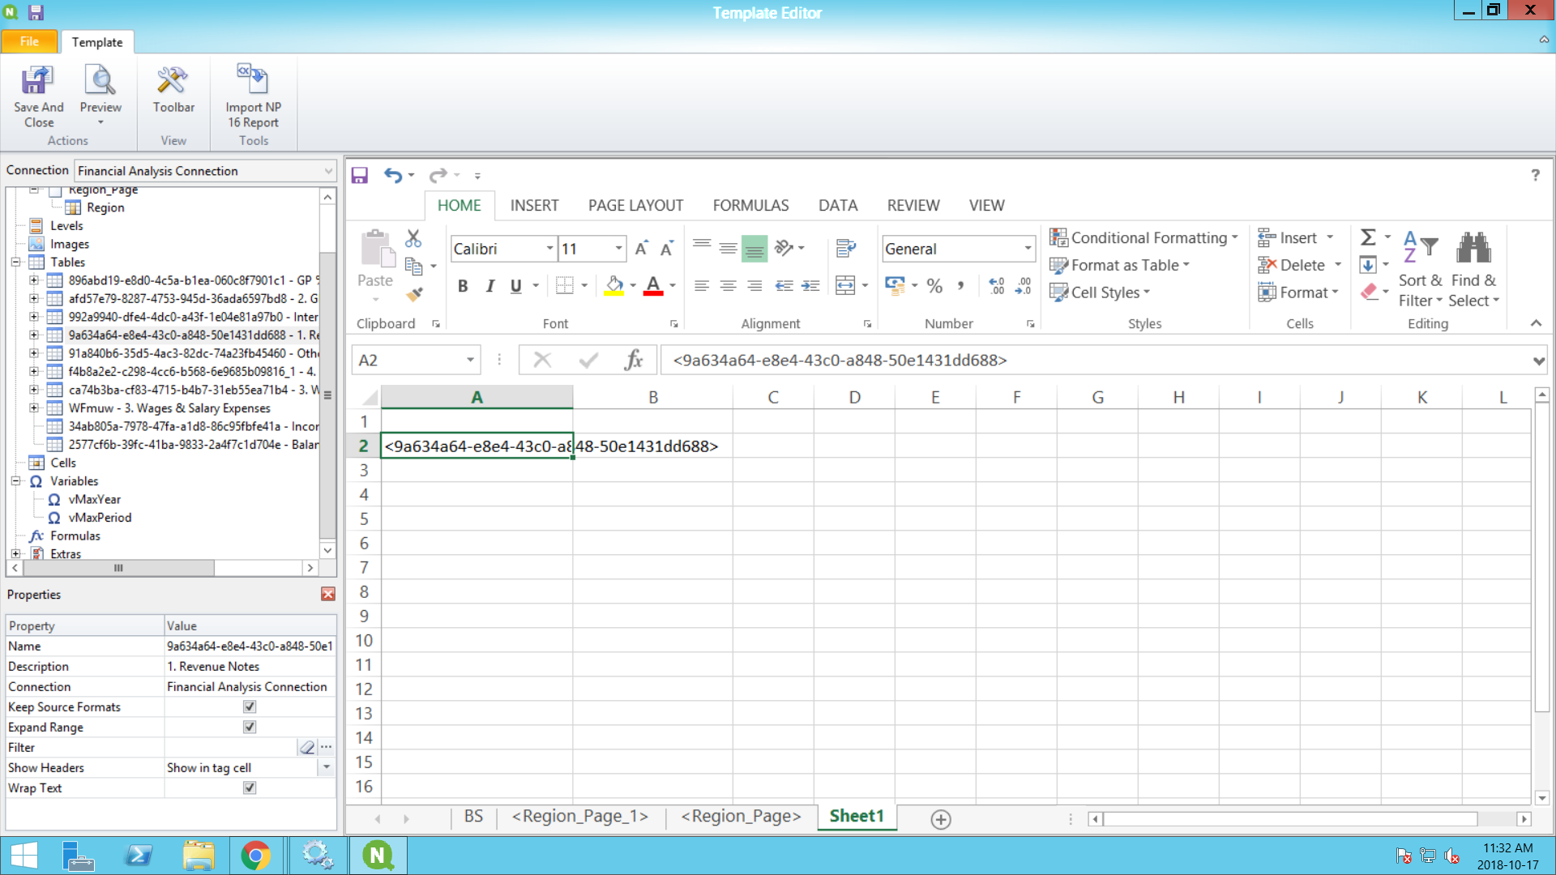Image resolution: width=1556 pixels, height=875 pixels.
Task: Clear the Filter property with eraser icon
Action: (x=307, y=747)
